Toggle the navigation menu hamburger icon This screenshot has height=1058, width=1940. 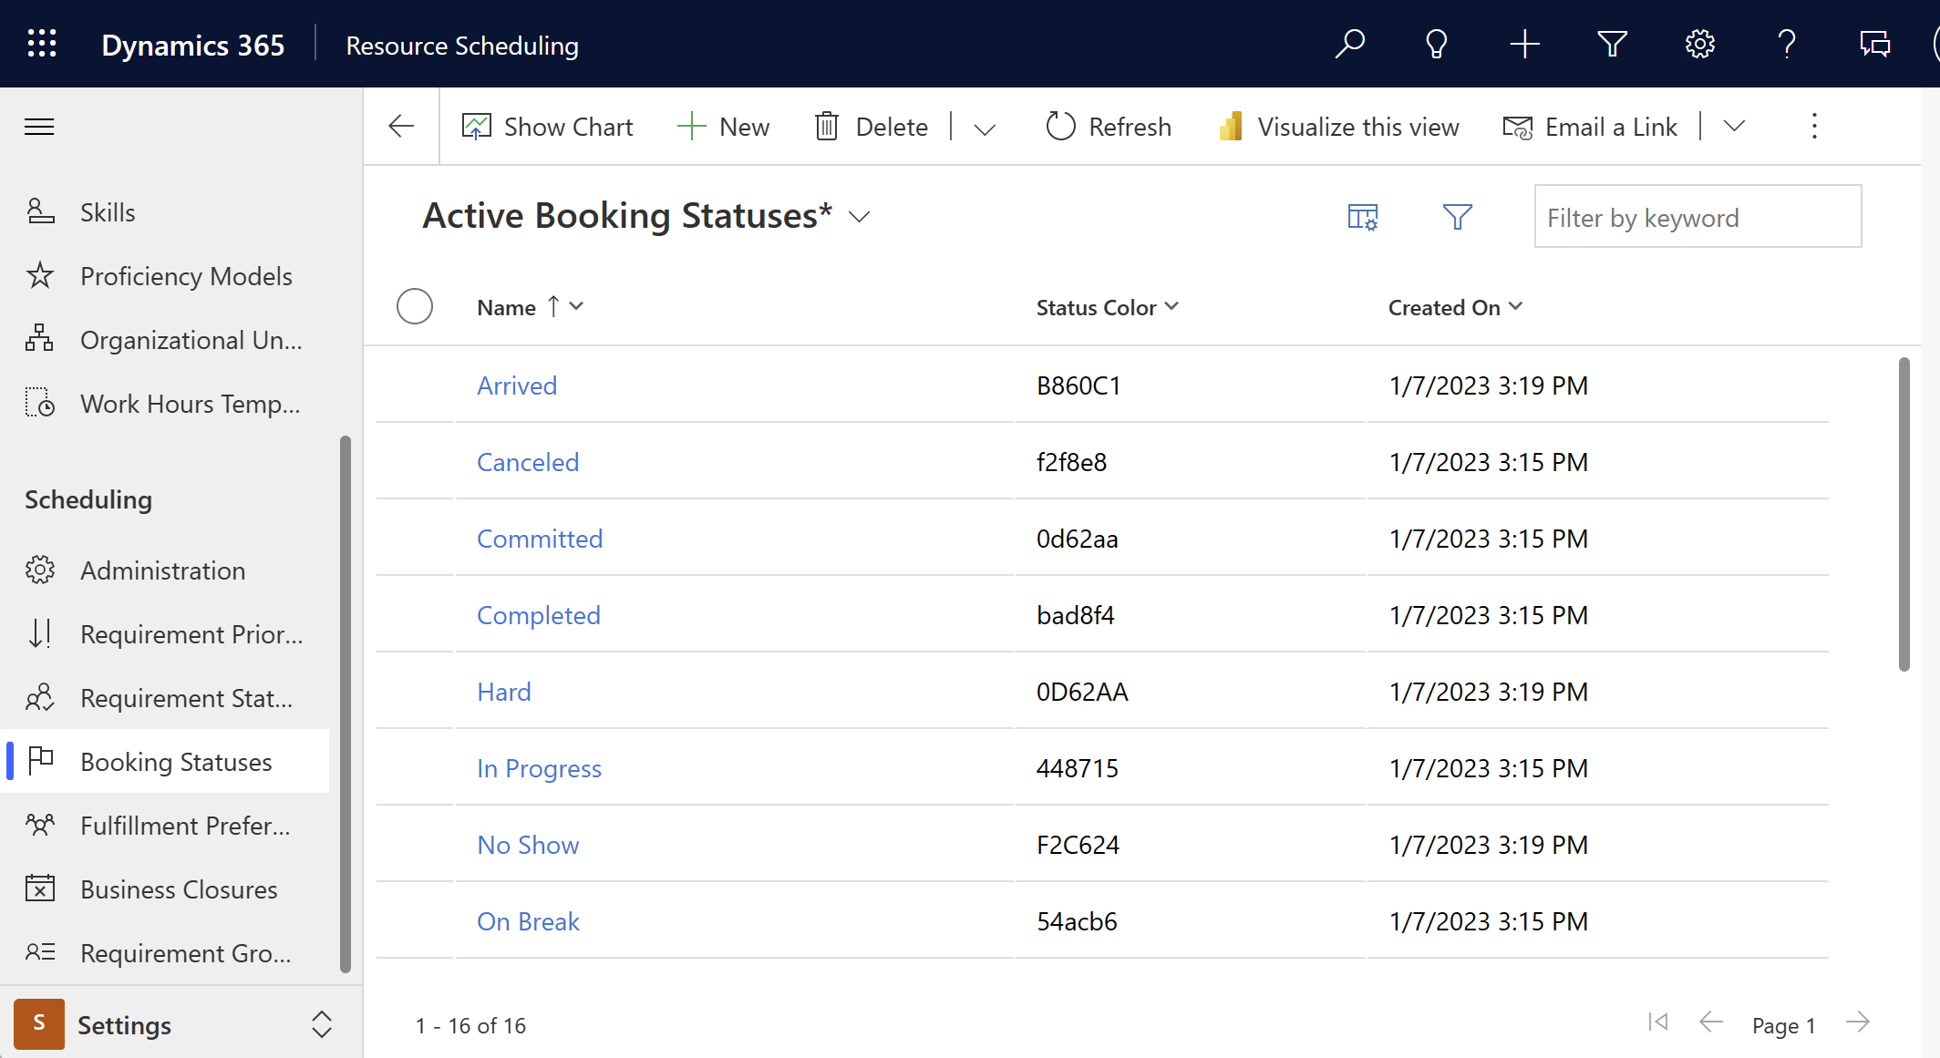pyautogui.click(x=39, y=127)
